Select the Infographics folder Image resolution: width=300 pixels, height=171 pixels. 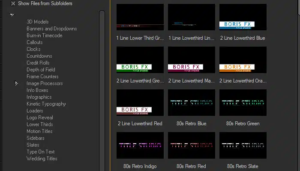[x=39, y=97]
